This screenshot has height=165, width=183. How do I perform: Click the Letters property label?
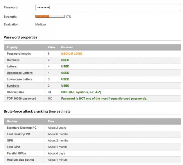12,67
